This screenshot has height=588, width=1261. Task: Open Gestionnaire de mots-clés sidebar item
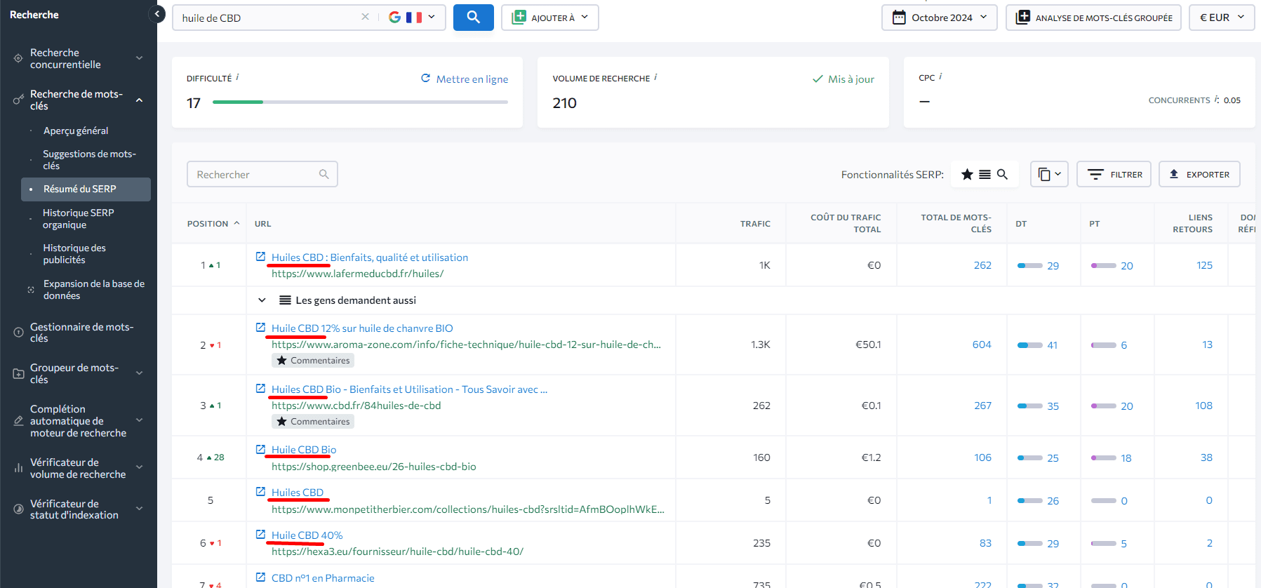[81, 333]
